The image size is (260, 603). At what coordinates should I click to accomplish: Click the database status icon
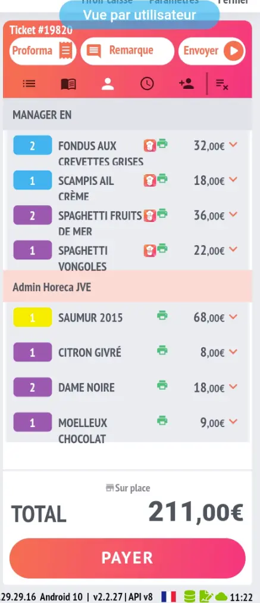point(189,596)
